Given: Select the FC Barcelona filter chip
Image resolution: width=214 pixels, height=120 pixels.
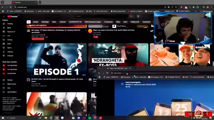Looking at the screenshot, I should point(108,22).
